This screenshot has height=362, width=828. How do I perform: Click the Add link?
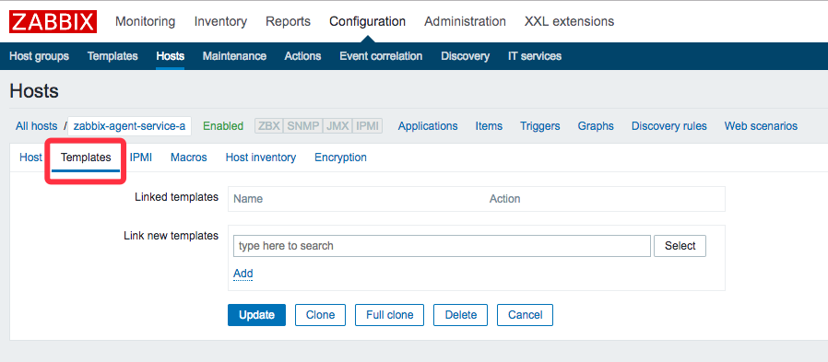[242, 274]
